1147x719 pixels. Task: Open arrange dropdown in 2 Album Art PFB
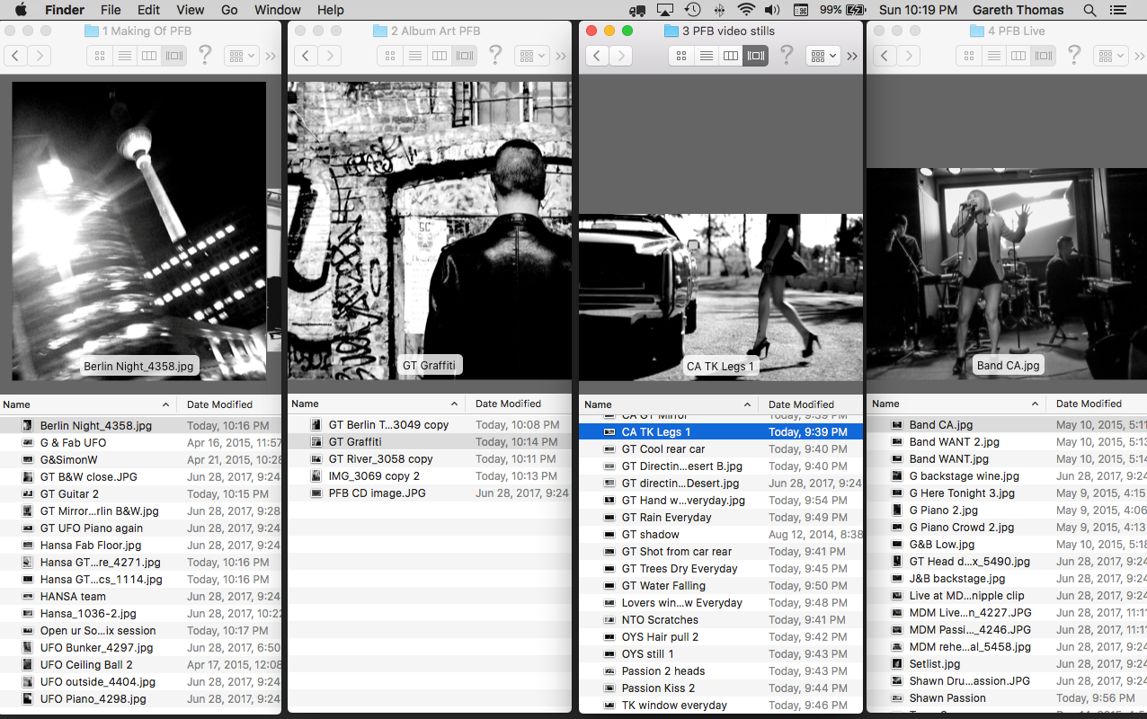tap(531, 56)
